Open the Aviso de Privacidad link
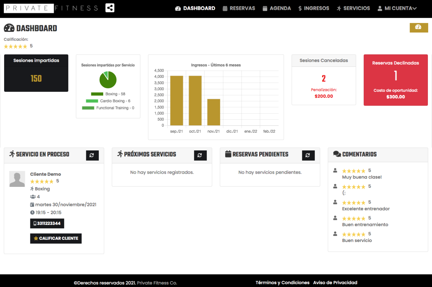 [x=335, y=283]
